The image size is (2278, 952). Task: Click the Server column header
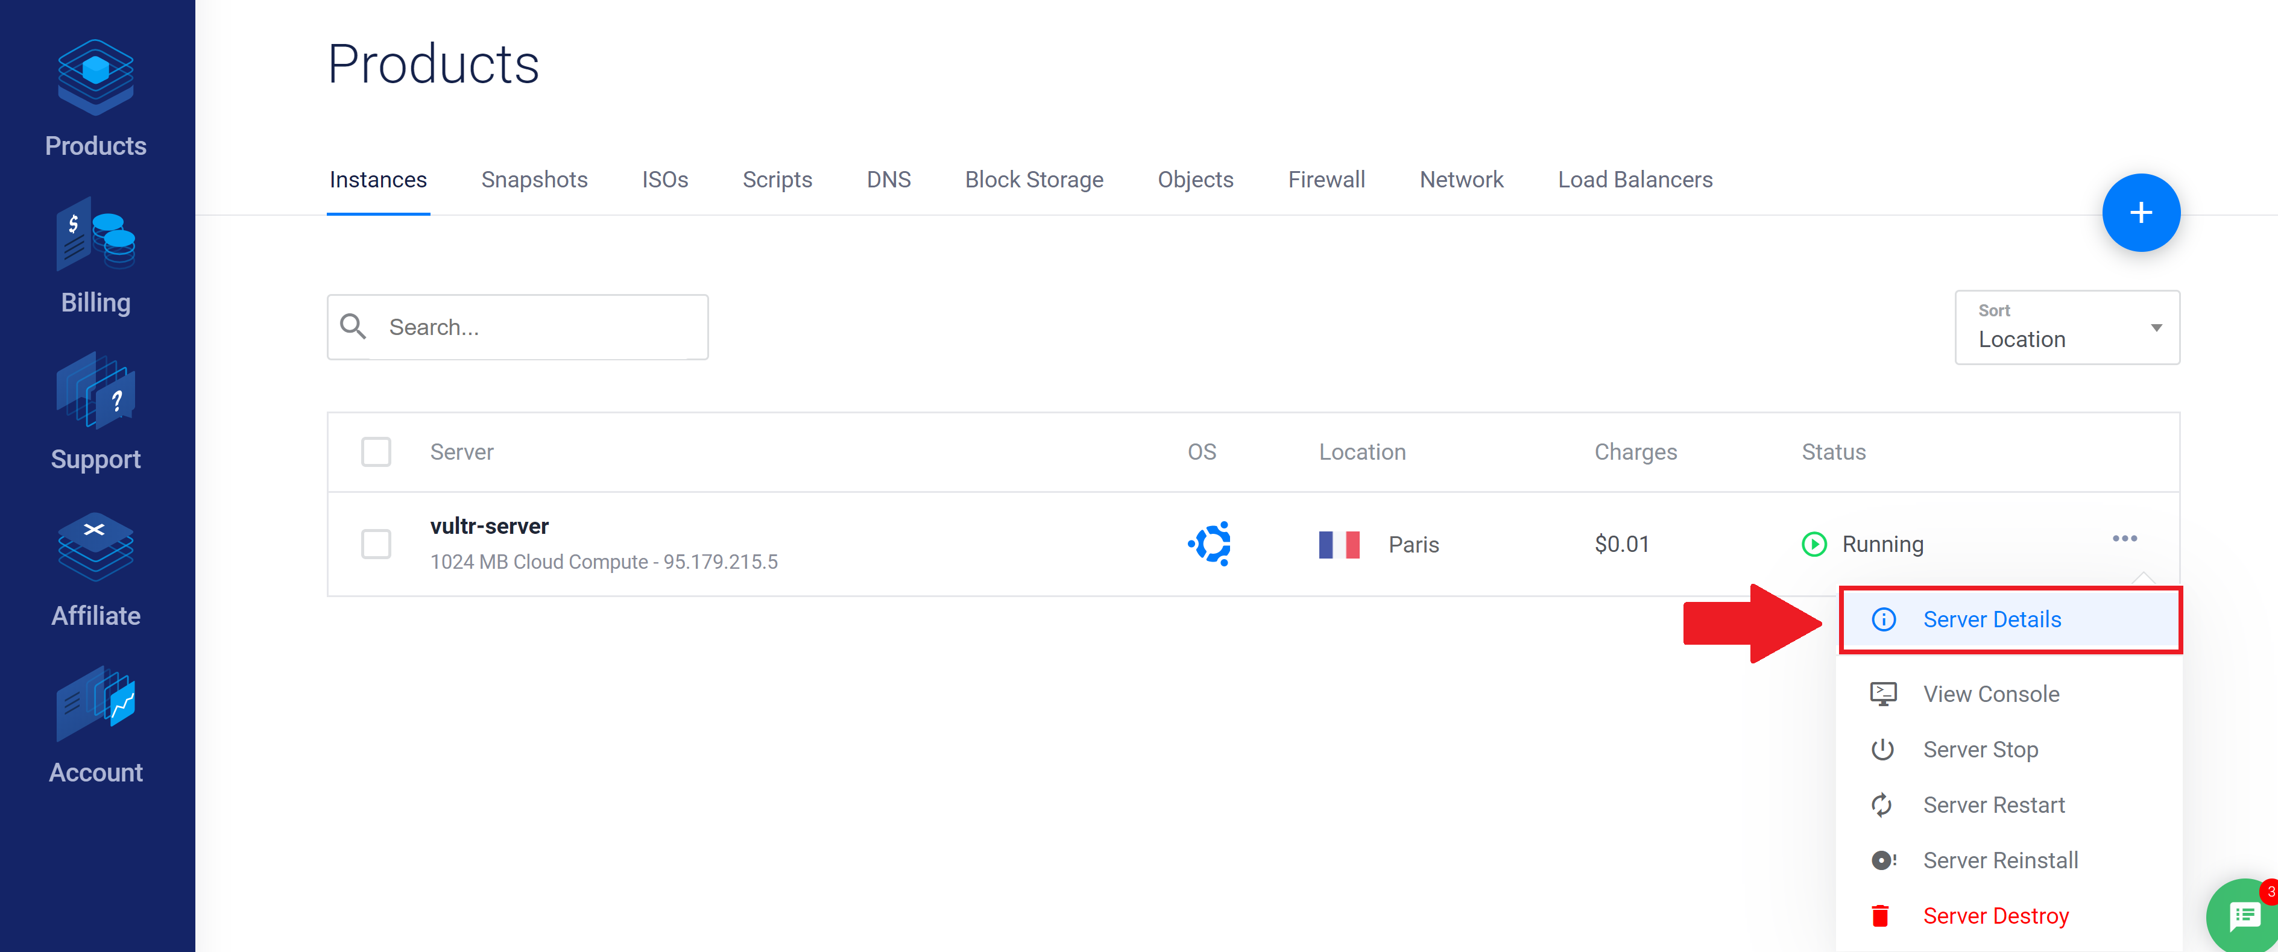pyautogui.click(x=462, y=452)
